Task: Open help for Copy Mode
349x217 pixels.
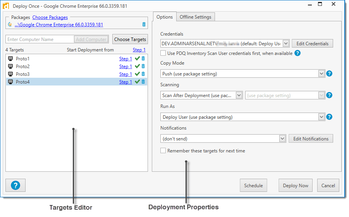Action: (x=329, y=73)
